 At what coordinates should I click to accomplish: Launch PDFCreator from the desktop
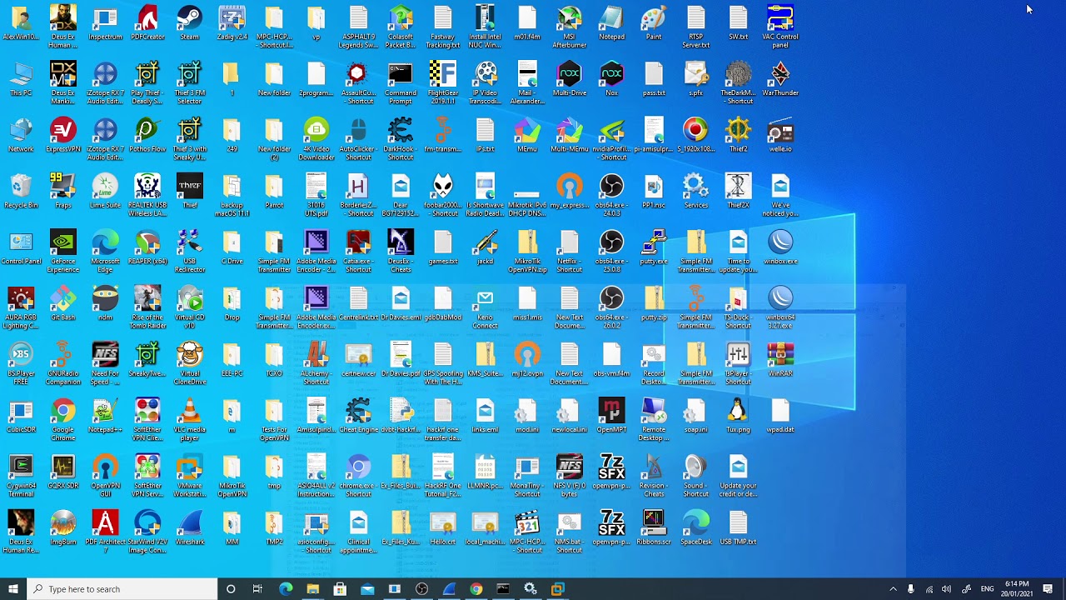pyautogui.click(x=147, y=23)
